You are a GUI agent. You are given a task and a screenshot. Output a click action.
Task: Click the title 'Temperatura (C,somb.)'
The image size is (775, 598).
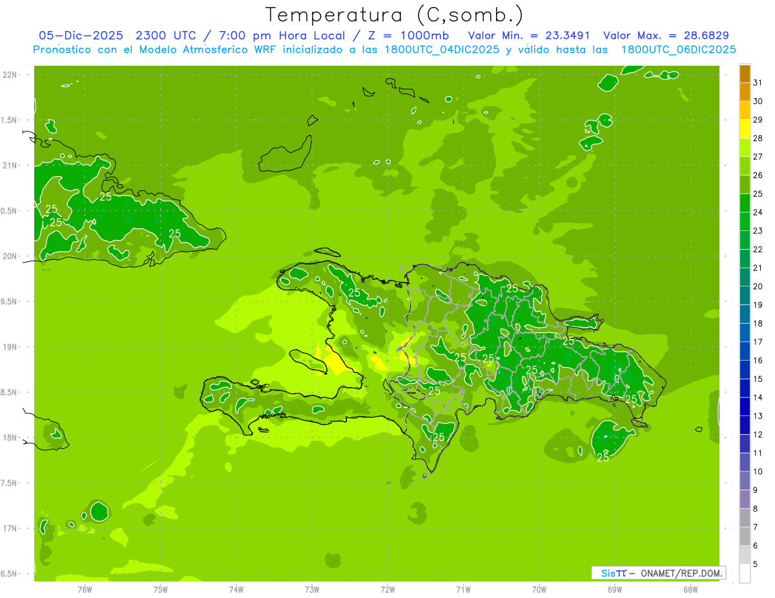pos(395,14)
